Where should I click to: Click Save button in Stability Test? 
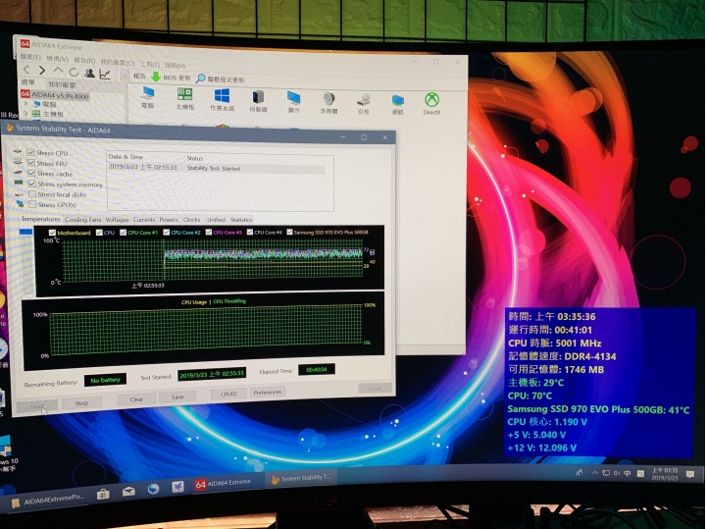coord(177,397)
